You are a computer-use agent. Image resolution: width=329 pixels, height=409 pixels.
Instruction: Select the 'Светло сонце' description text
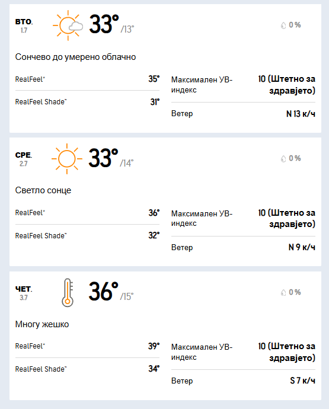click(x=43, y=190)
